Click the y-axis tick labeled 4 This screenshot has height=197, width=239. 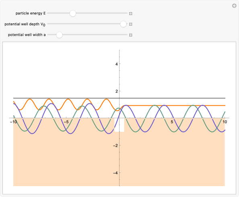[x=117, y=64]
